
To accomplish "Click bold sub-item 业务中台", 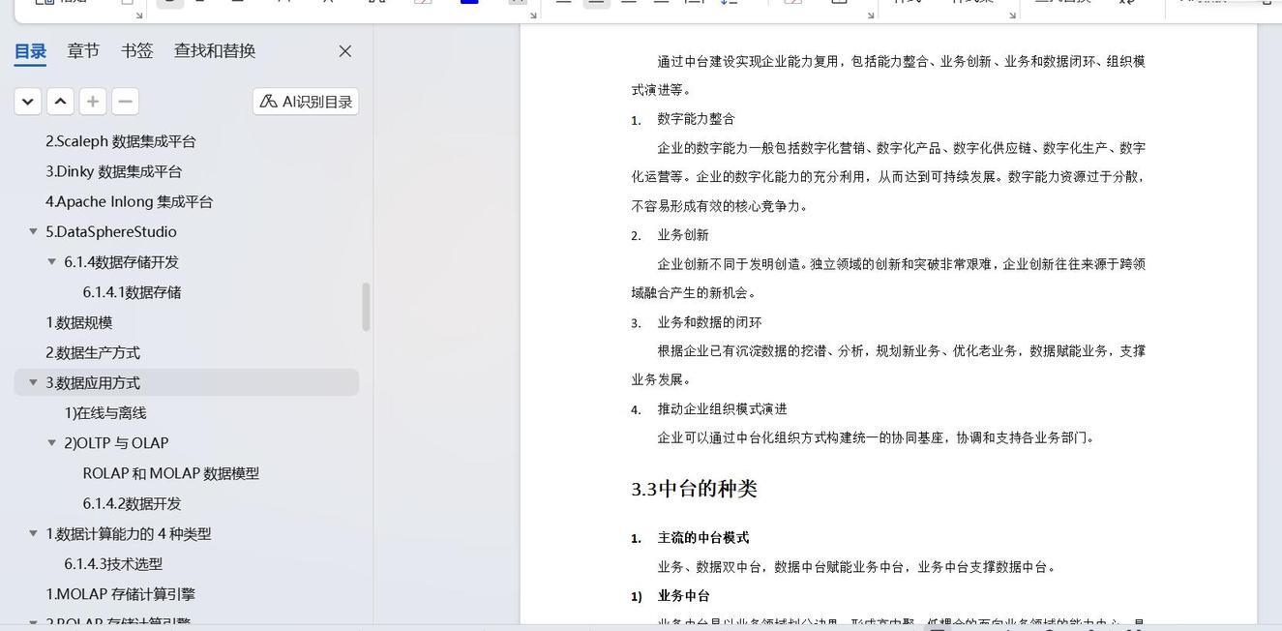I will click(684, 596).
